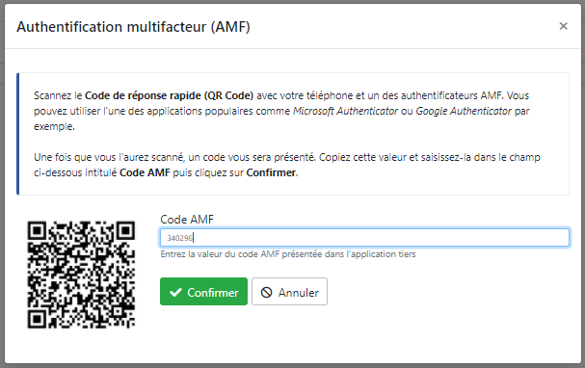The height and width of the screenshot is (368, 585).
Task: Click the prohibition icon inside Annuler
Action: tap(266, 292)
